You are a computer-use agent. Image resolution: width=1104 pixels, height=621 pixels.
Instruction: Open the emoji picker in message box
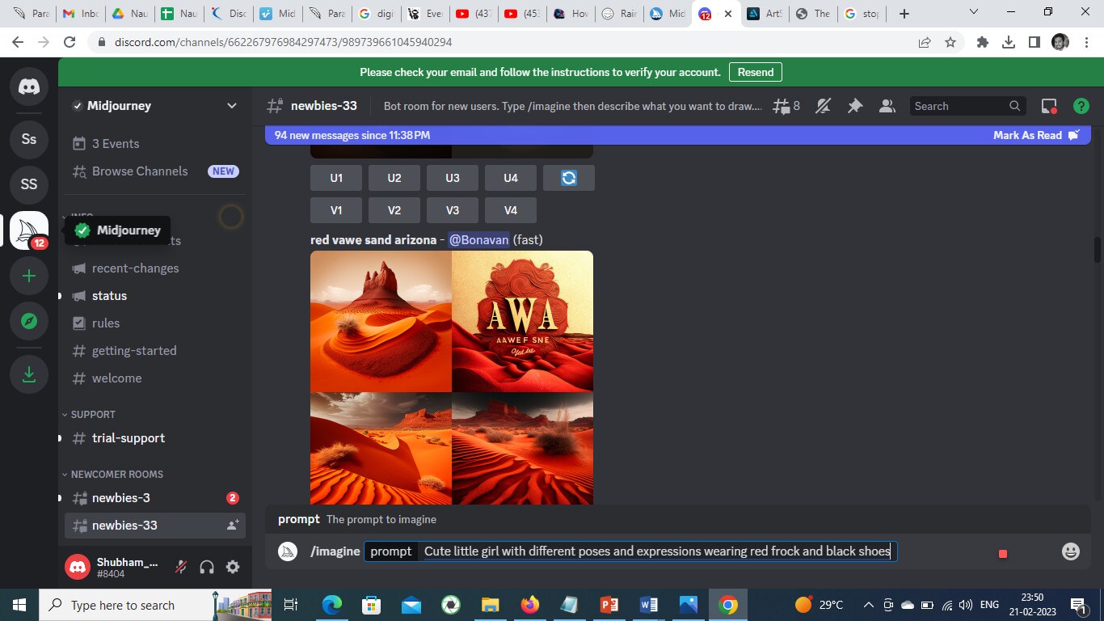[1070, 551]
